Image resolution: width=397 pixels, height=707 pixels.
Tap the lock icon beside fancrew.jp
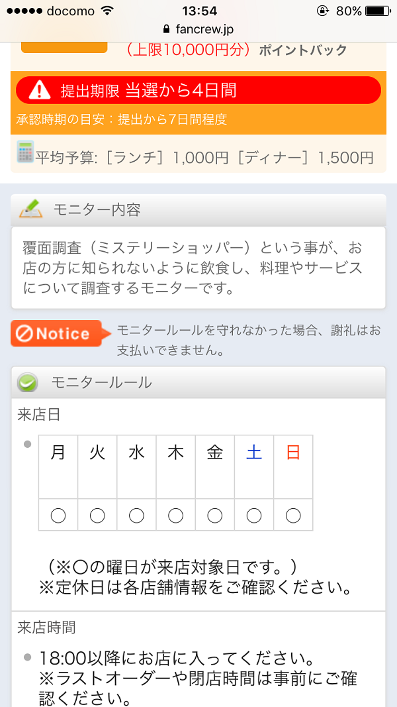(166, 29)
